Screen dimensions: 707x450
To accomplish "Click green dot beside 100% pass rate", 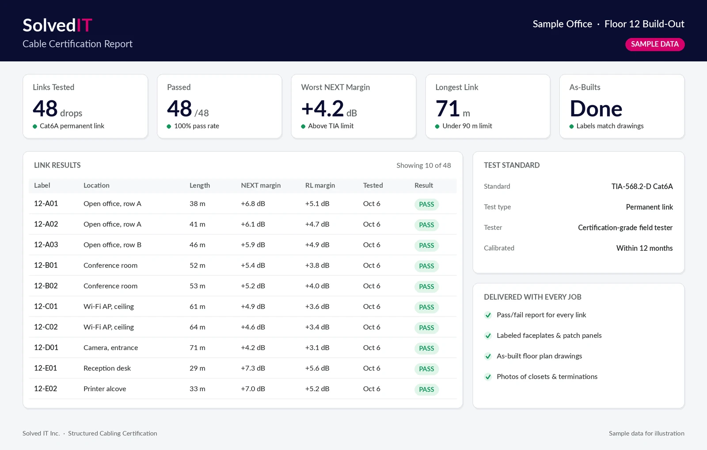I will pos(169,126).
